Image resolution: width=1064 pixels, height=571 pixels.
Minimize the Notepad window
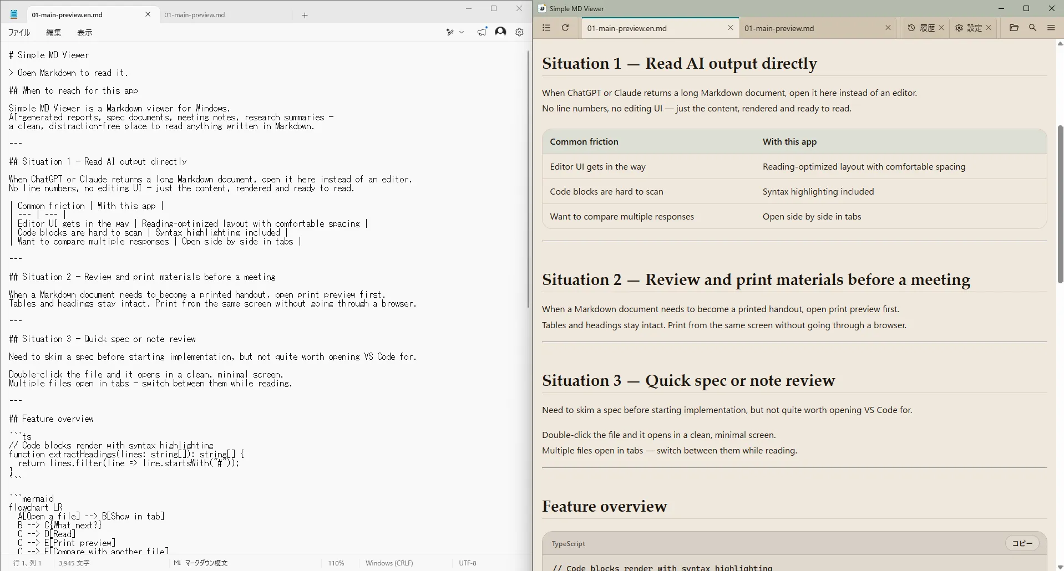469,8
